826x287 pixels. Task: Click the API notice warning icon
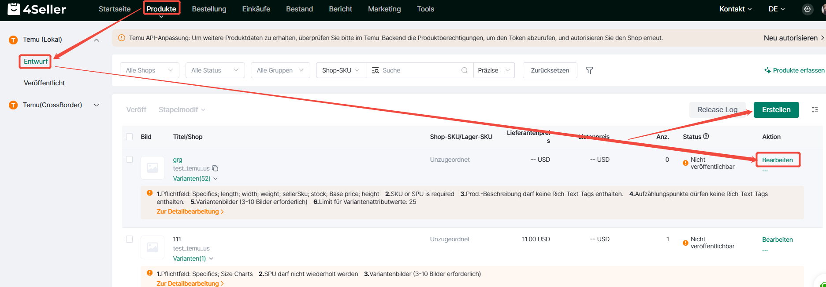click(x=122, y=38)
